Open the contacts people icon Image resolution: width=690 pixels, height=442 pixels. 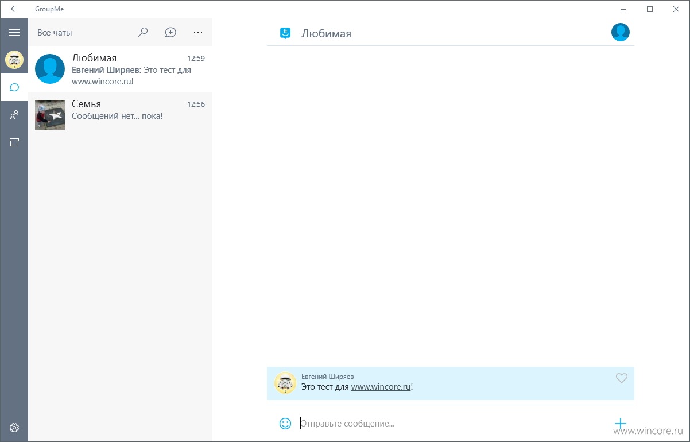14,115
